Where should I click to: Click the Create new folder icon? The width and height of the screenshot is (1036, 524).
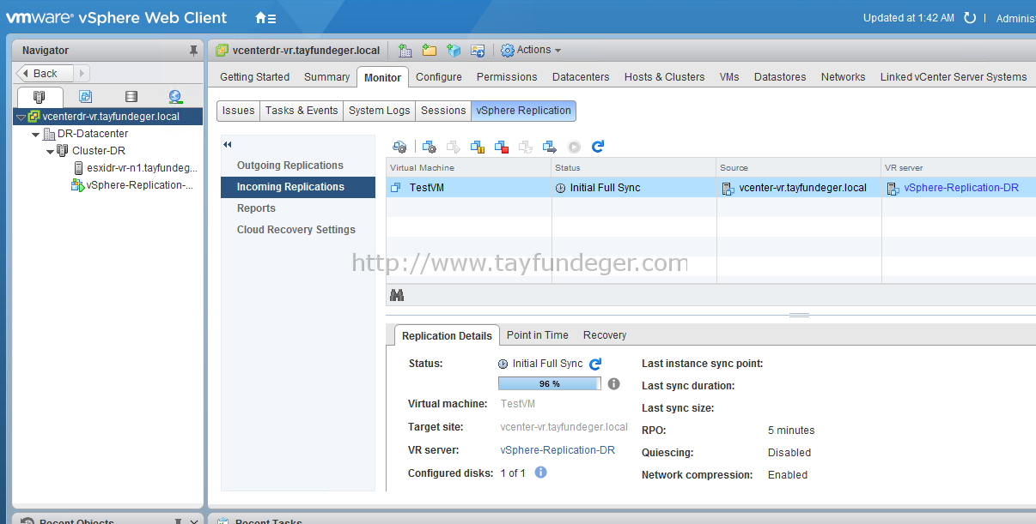(x=429, y=51)
